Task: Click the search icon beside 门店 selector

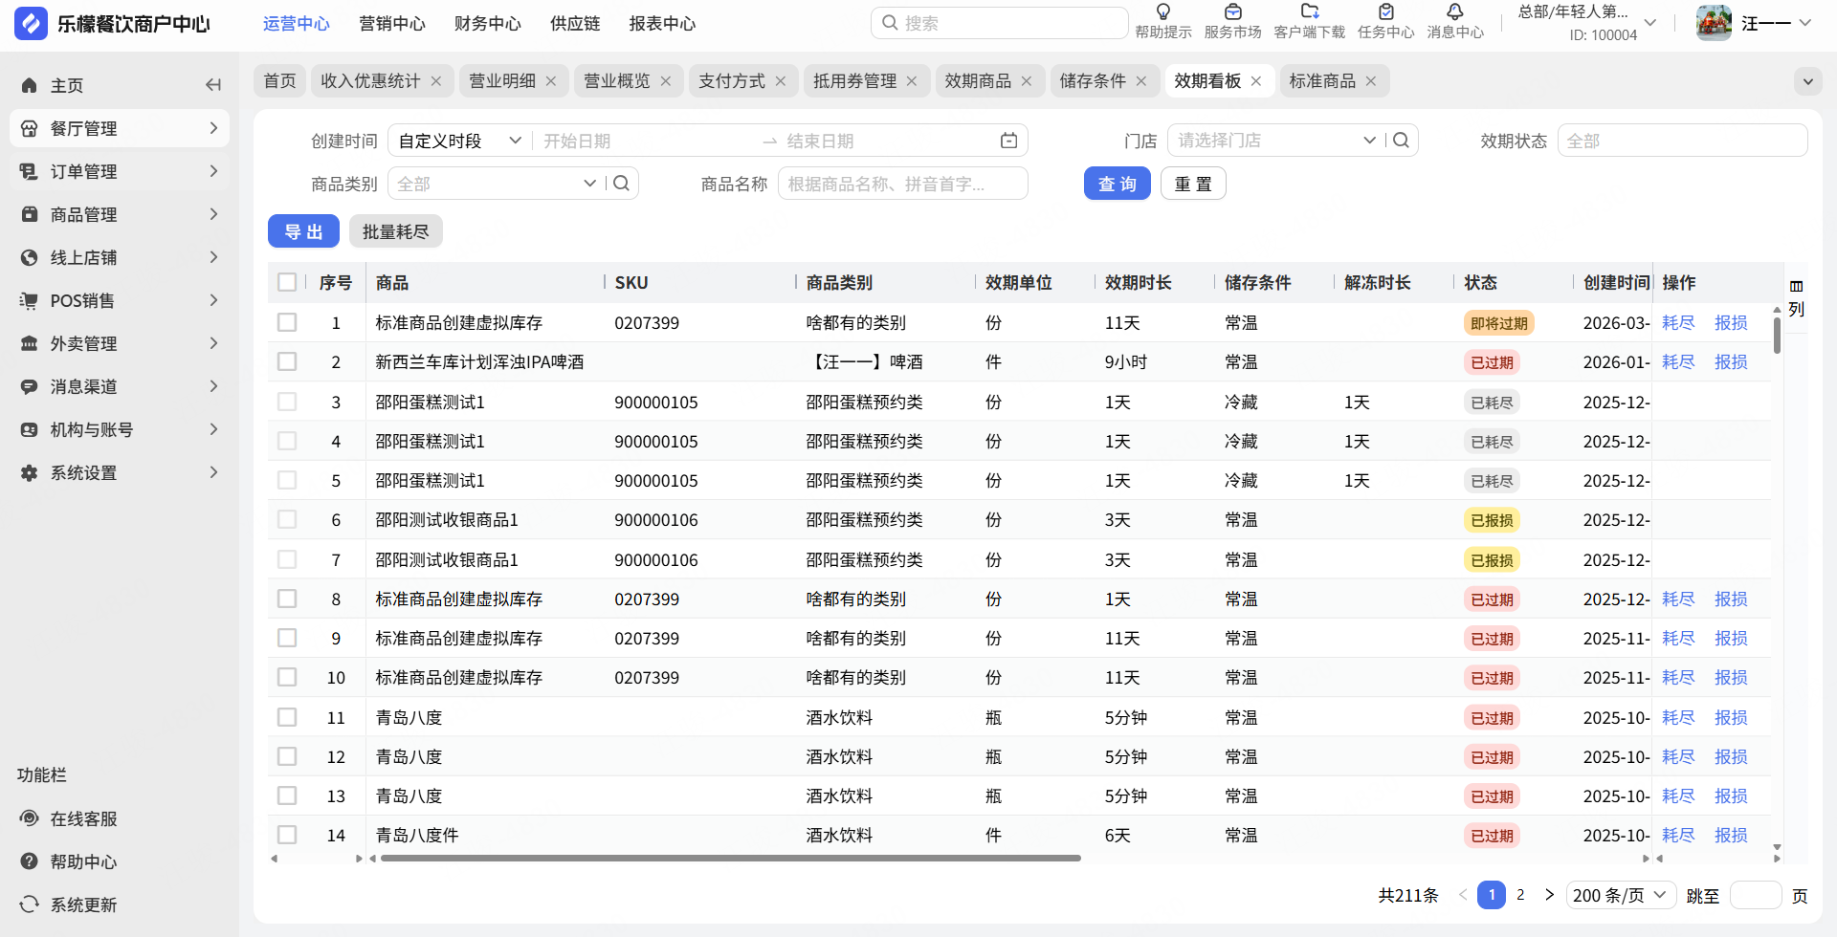Action: [x=1401, y=141]
